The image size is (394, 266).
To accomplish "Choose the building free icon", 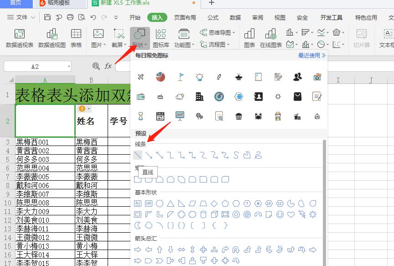I will [x=200, y=97].
